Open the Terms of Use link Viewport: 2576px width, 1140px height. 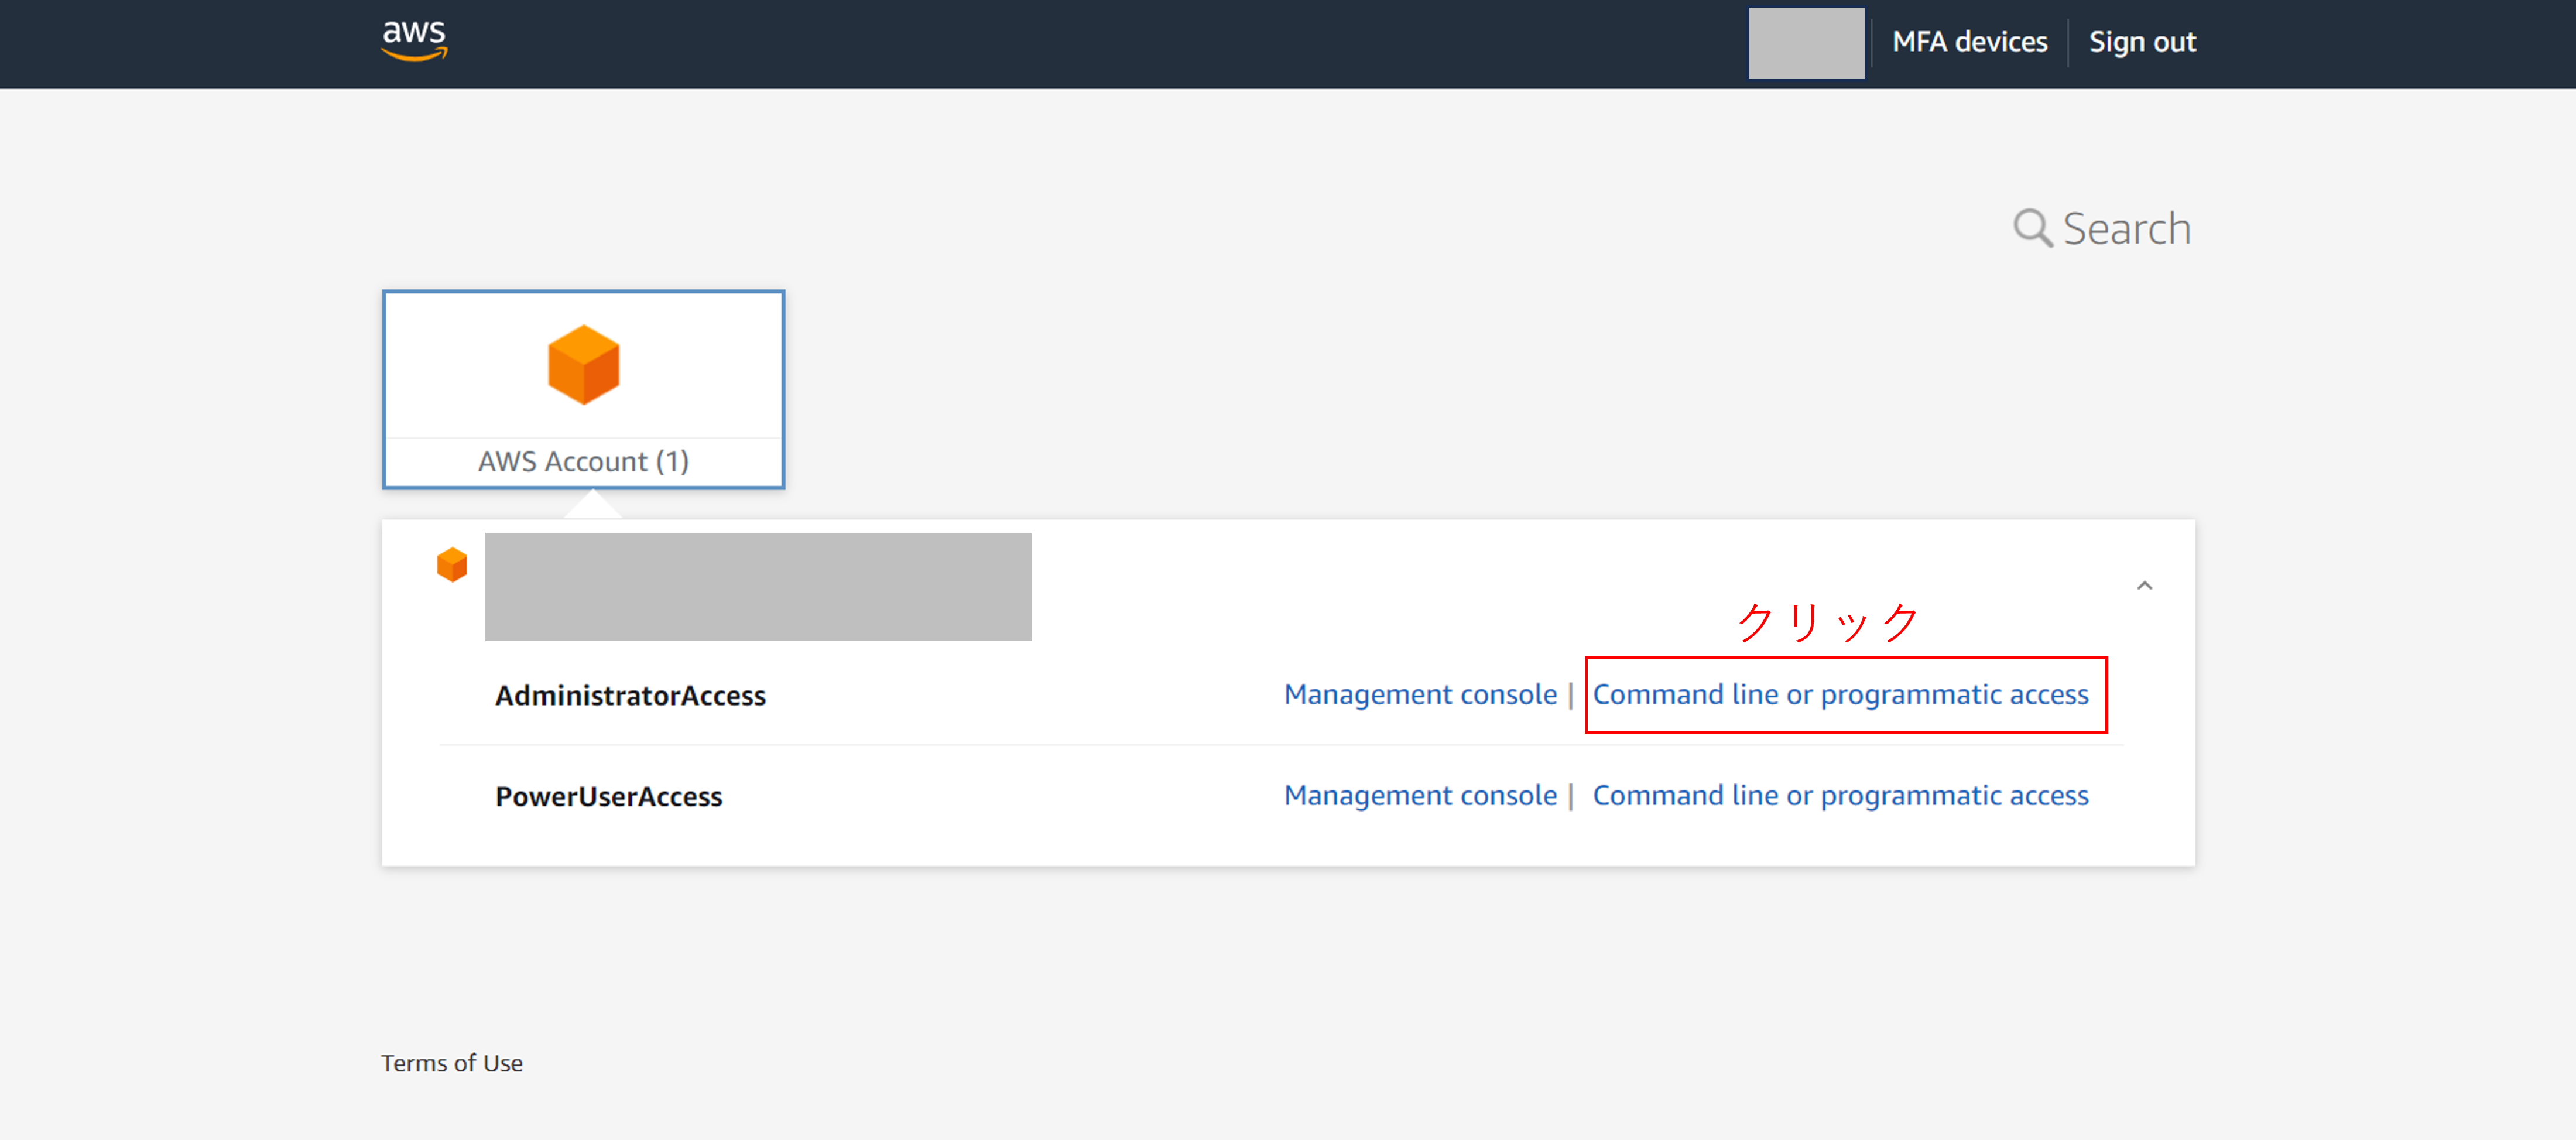(452, 1063)
